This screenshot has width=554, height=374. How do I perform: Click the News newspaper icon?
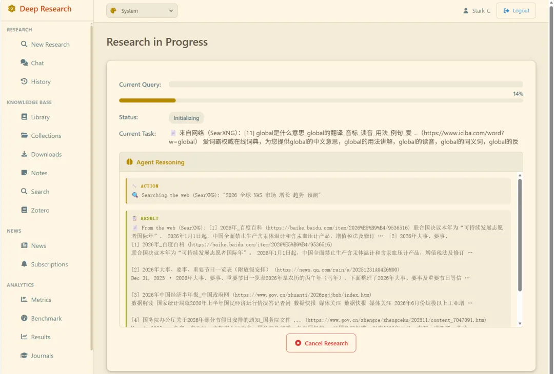tap(24, 245)
